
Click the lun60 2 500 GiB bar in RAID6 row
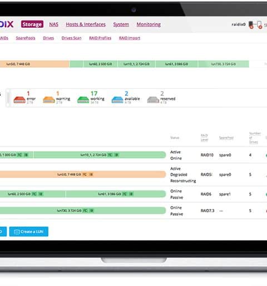click(x=32, y=194)
